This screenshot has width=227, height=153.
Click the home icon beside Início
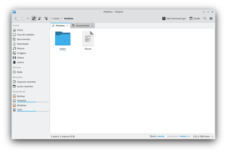tap(14, 30)
